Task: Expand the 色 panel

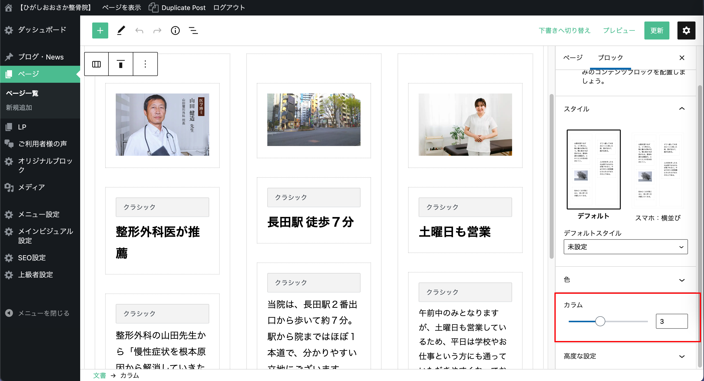Action: (625, 280)
